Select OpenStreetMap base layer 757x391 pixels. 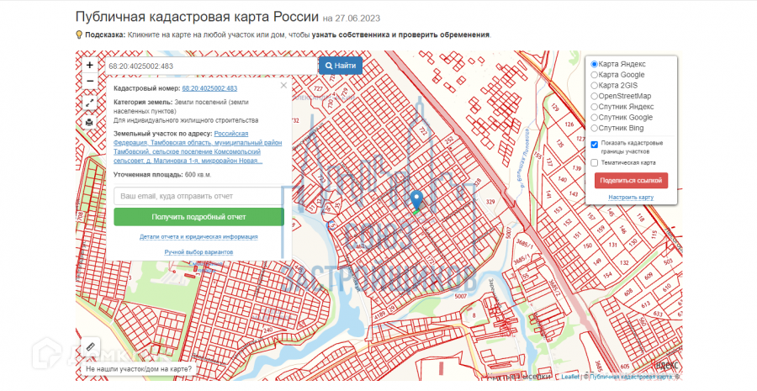(x=595, y=96)
